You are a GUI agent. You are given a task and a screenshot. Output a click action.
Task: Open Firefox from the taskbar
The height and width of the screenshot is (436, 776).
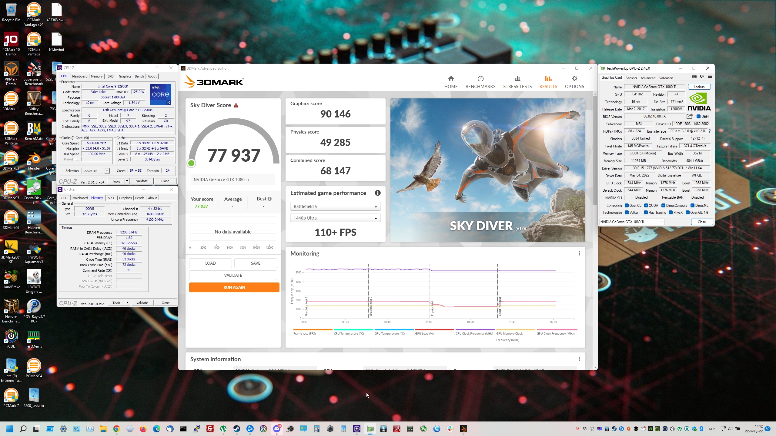point(143,429)
